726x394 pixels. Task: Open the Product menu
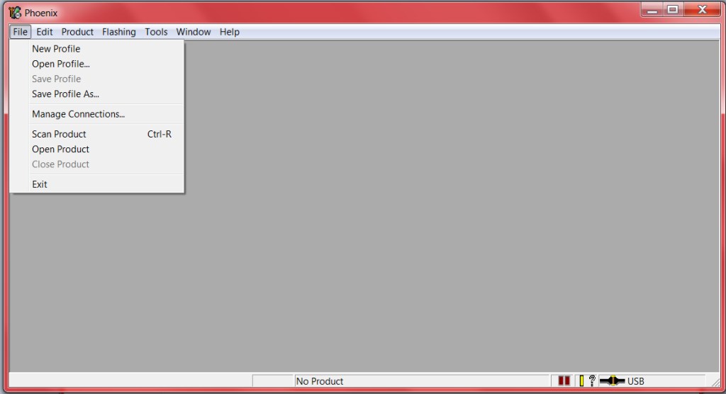point(77,32)
